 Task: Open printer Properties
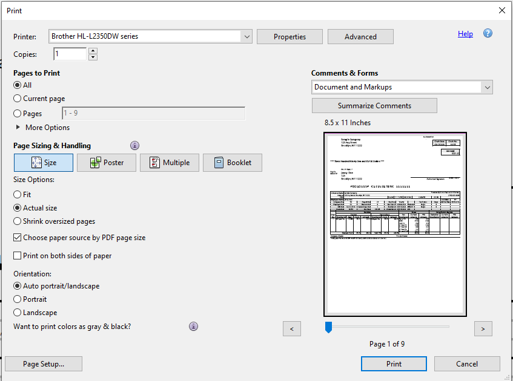(x=290, y=37)
